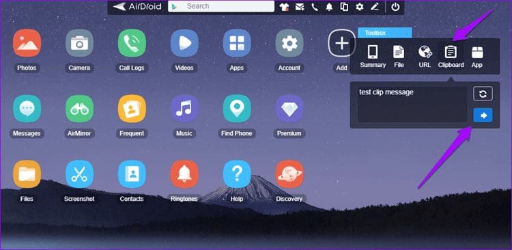The height and width of the screenshot is (250, 512).
Task: Switch to the App toolbox tab
Action: [477, 57]
